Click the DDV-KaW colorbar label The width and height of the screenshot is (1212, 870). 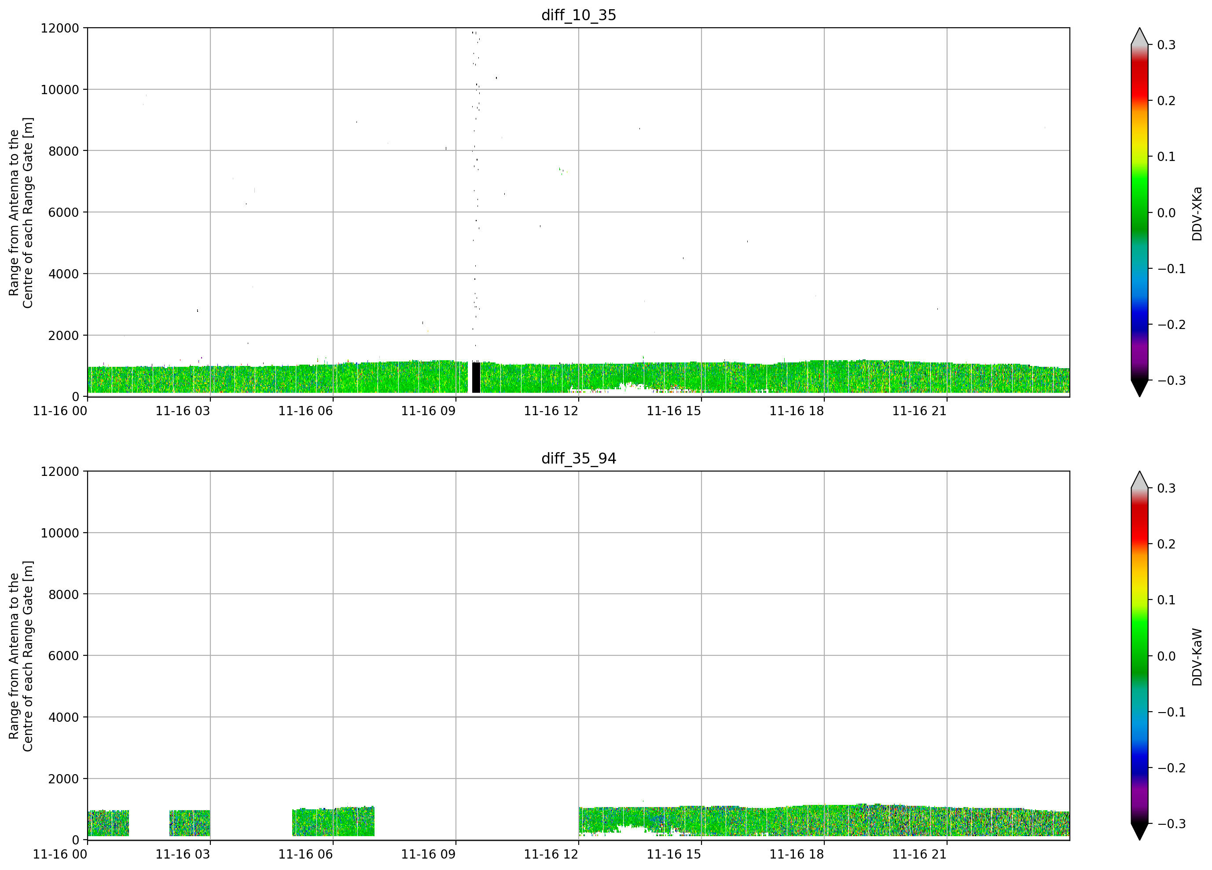[1197, 657]
